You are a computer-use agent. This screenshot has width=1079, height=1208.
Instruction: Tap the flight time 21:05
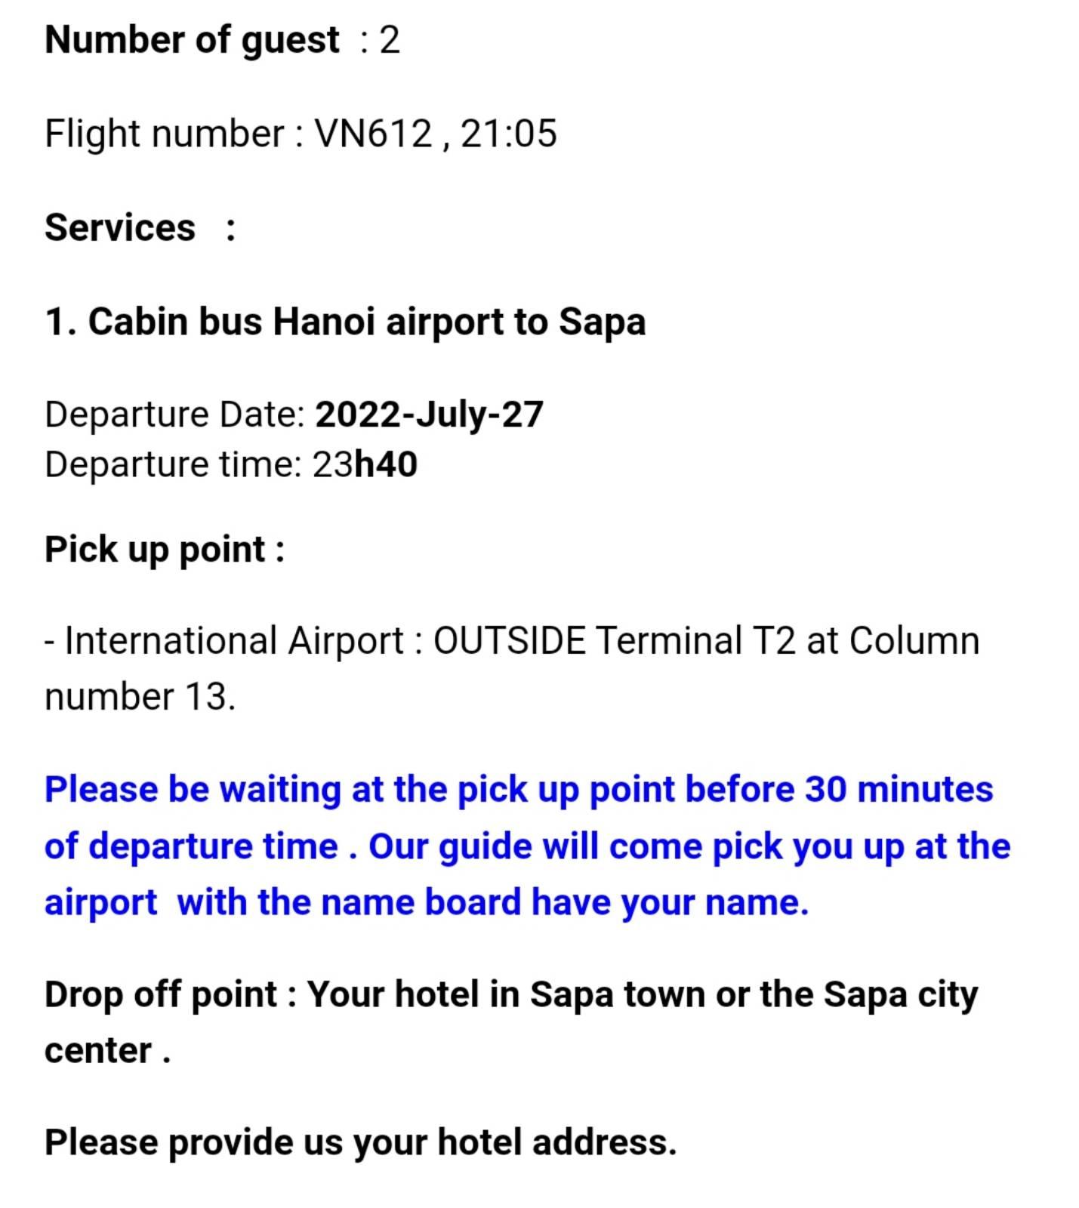tap(508, 134)
